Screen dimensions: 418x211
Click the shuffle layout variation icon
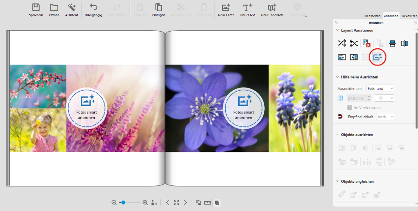(x=342, y=43)
